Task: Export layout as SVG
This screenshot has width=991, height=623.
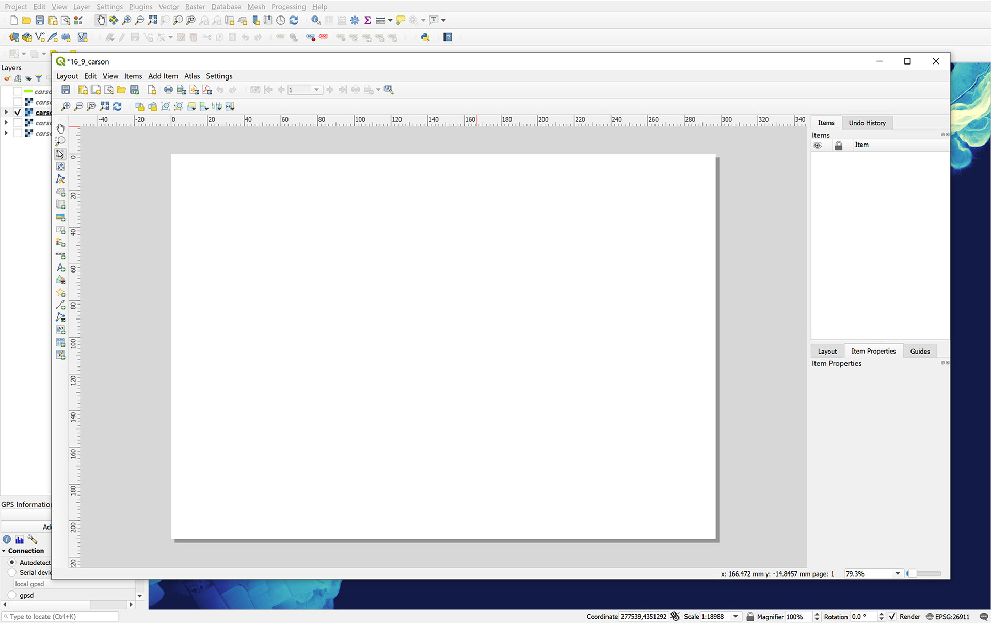Action: click(x=194, y=90)
